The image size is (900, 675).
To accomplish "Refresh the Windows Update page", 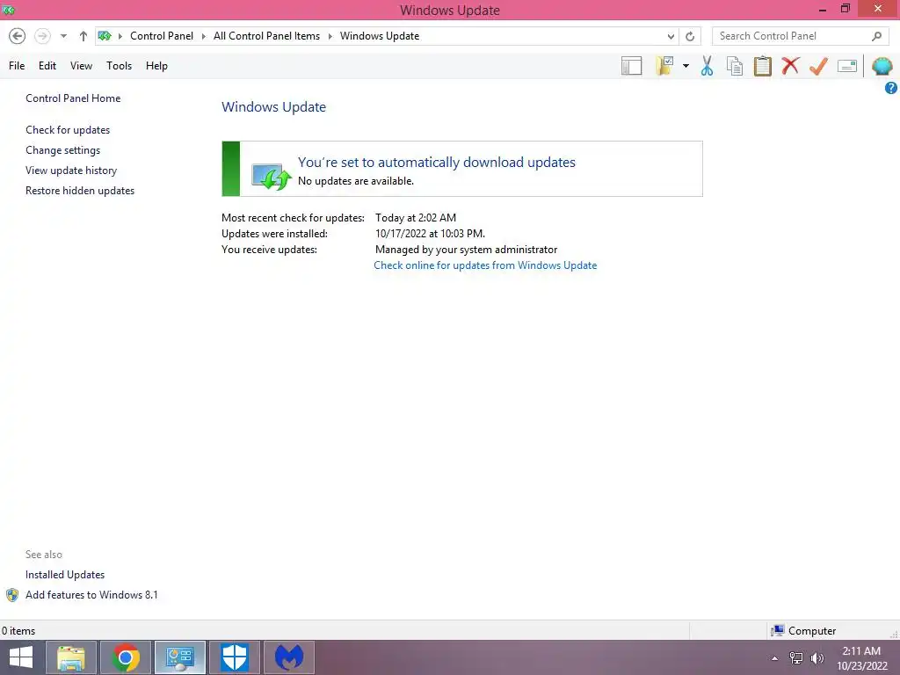I will click(690, 36).
